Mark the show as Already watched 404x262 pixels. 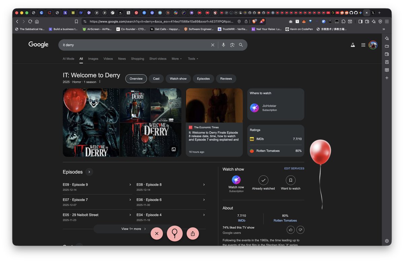coord(263,183)
